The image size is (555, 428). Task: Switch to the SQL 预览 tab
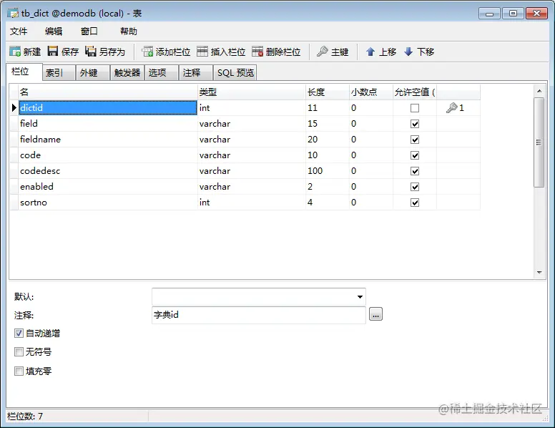point(235,72)
